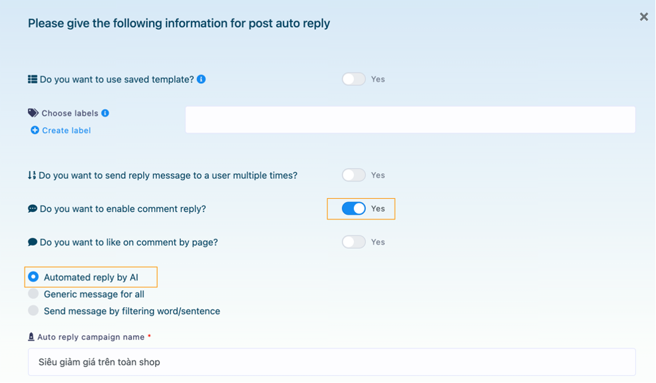This screenshot has height=383, width=656.
Task: Click the tags icon beside Choose labels
Action: [33, 113]
